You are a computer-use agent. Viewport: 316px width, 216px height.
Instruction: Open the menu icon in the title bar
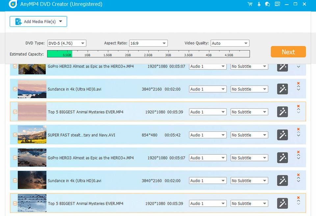[x=277, y=4]
